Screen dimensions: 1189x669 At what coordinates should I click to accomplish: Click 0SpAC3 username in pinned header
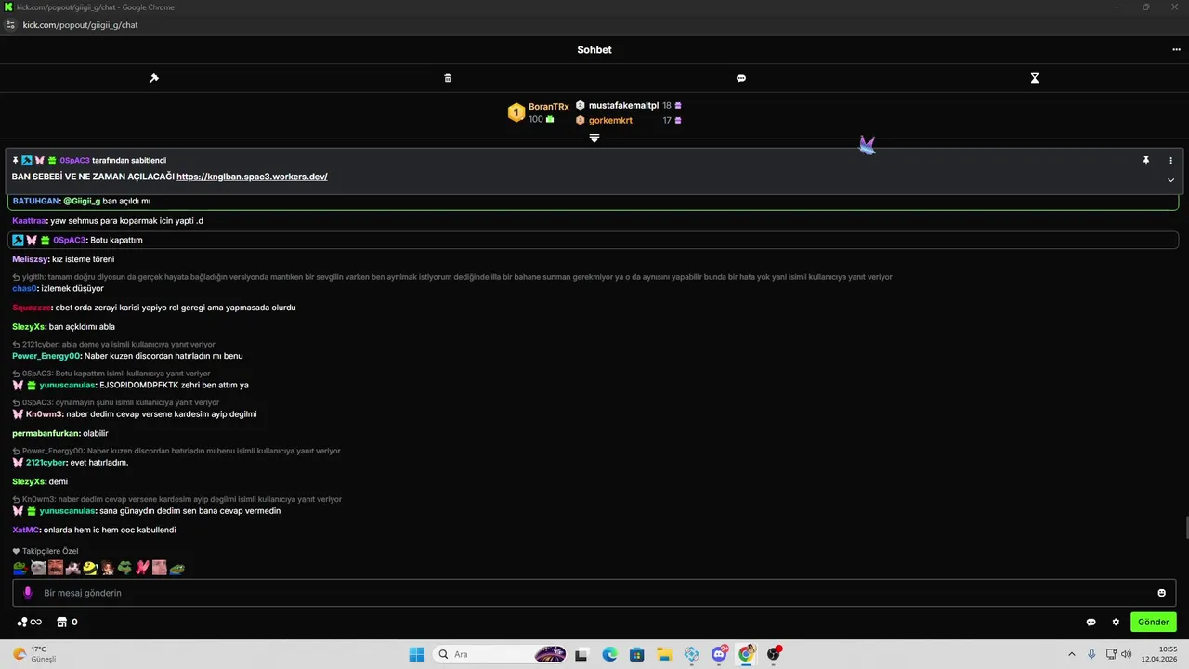[x=74, y=161]
